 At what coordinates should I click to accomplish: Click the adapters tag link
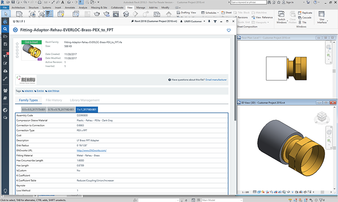pos(29,91)
